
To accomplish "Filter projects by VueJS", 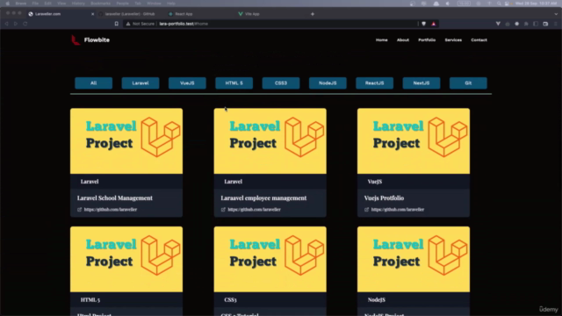I will click(187, 83).
